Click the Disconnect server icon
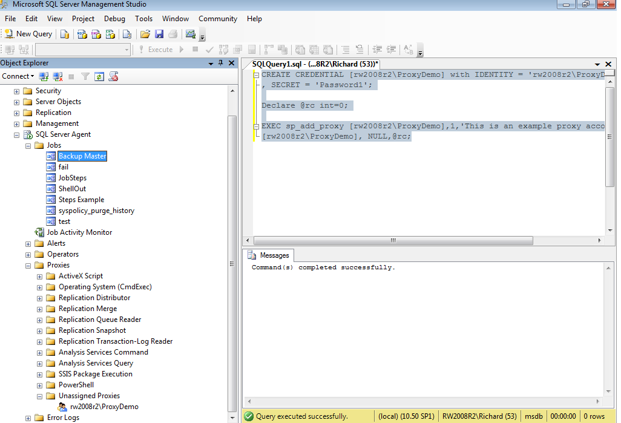621x423 pixels. pyautogui.click(x=57, y=76)
